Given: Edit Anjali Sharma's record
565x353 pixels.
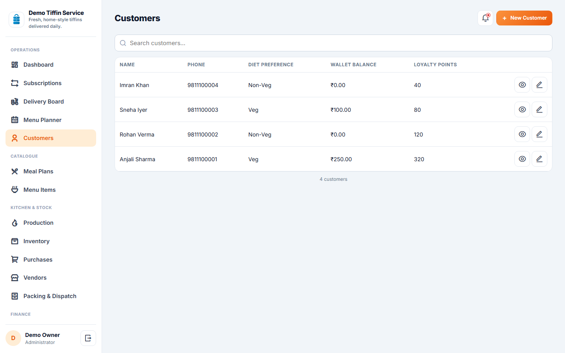Looking at the screenshot, I should pos(539,159).
